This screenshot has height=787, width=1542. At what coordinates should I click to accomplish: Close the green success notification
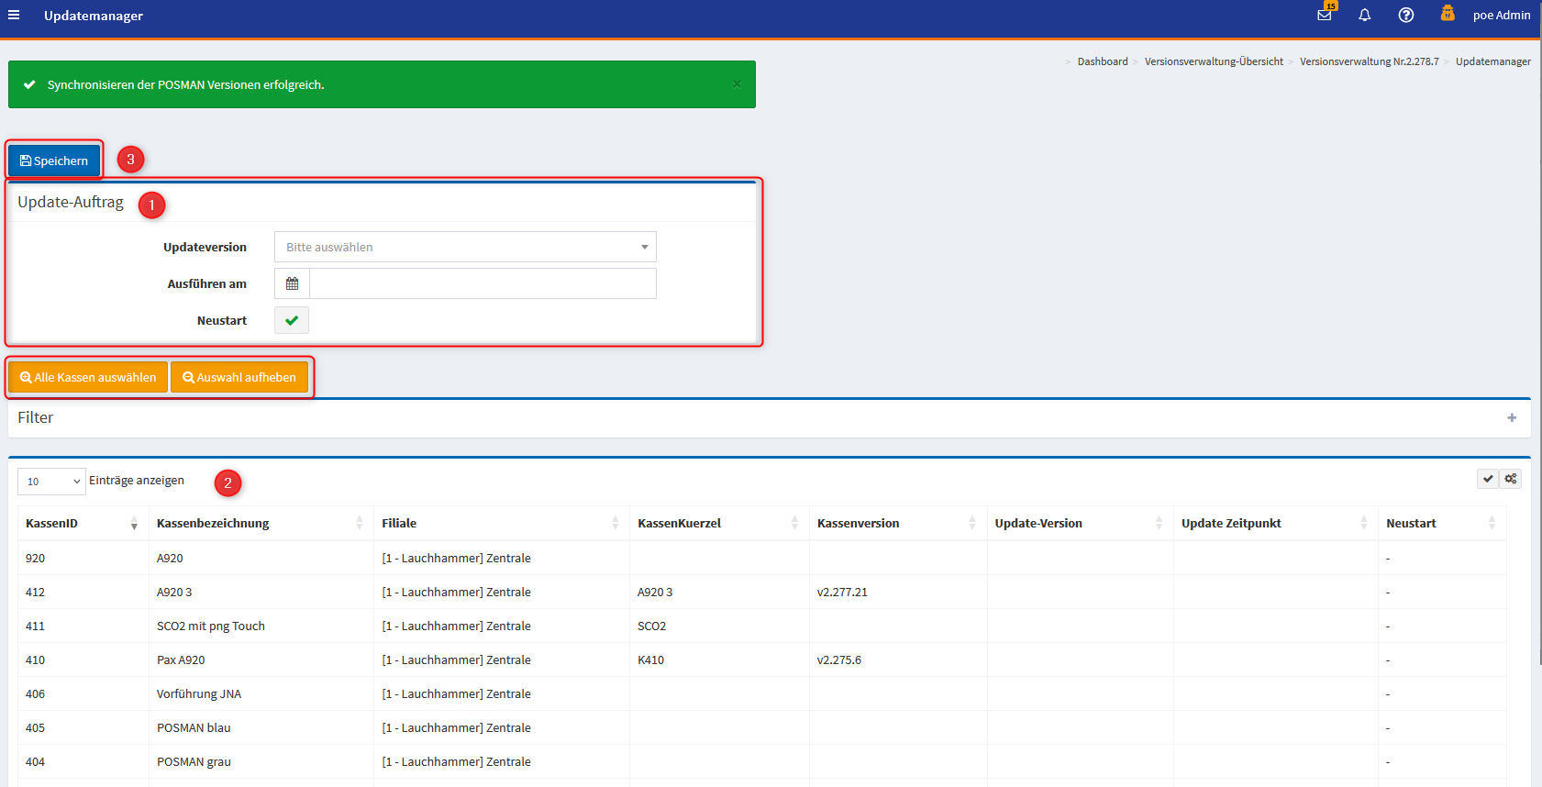point(737,84)
